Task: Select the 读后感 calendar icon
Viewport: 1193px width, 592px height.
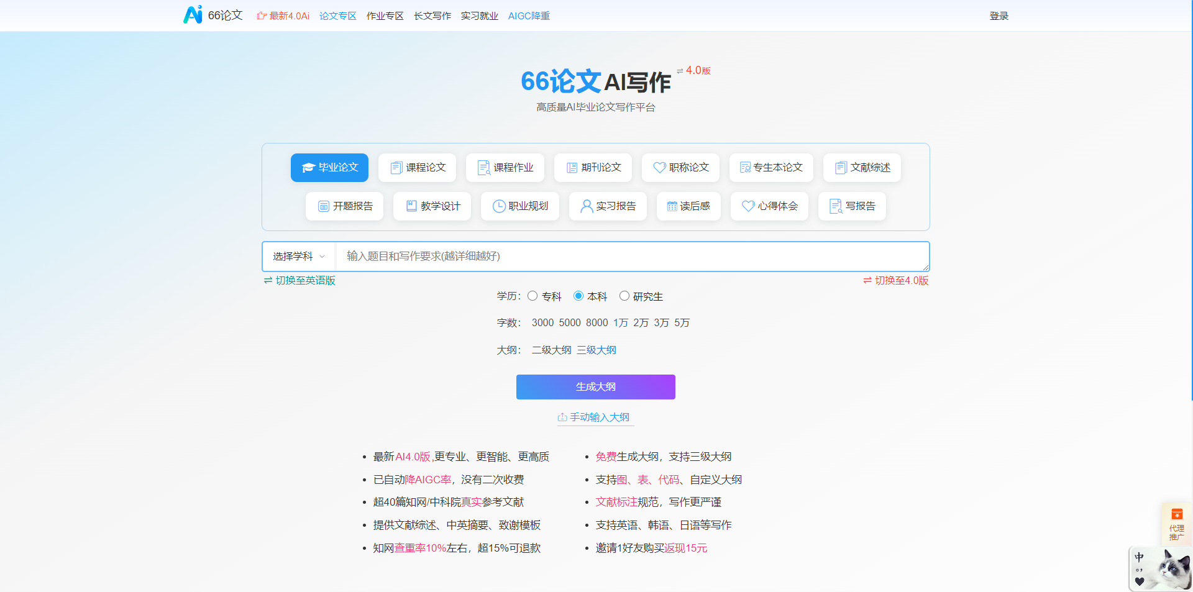Action: click(672, 206)
